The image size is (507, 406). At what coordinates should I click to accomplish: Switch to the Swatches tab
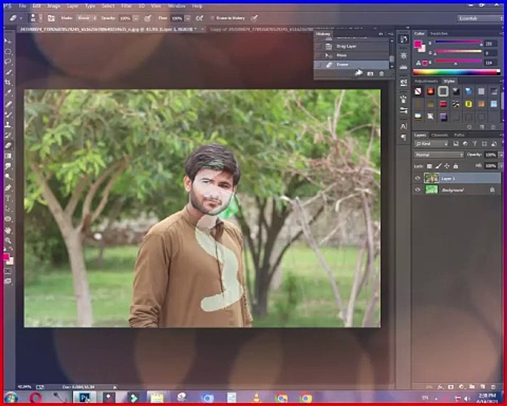pos(439,33)
